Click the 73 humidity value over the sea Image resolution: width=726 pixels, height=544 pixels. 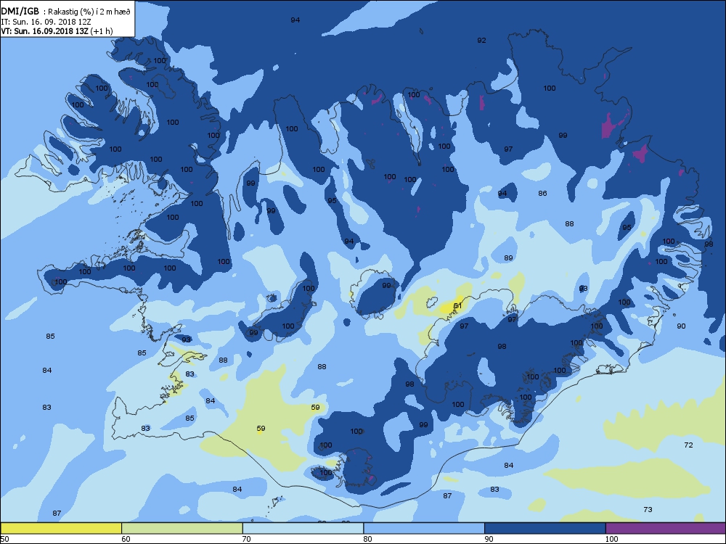tap(648, 509)
